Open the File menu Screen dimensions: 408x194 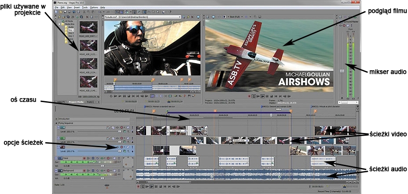point(56,8)
